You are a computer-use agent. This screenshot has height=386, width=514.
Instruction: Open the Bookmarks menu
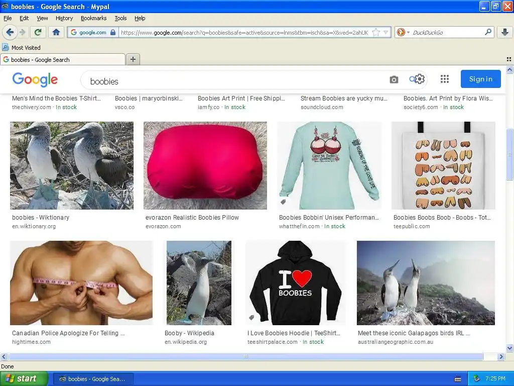pos(94,18)
